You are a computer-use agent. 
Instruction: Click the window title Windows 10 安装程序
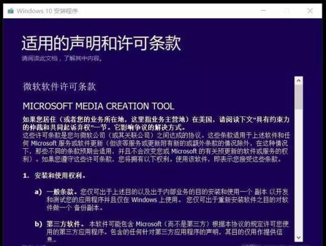coord(48,11)
